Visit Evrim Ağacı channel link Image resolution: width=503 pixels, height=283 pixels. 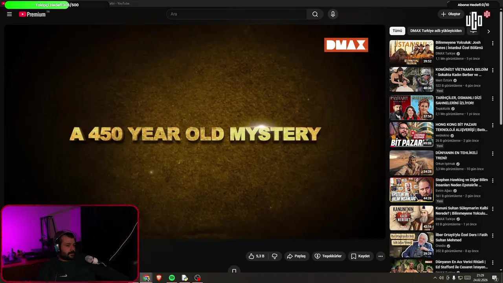444,191
